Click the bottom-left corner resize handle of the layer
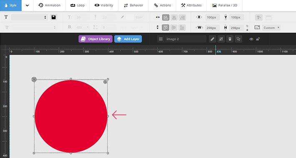296x158 pixels. point(34,153)
